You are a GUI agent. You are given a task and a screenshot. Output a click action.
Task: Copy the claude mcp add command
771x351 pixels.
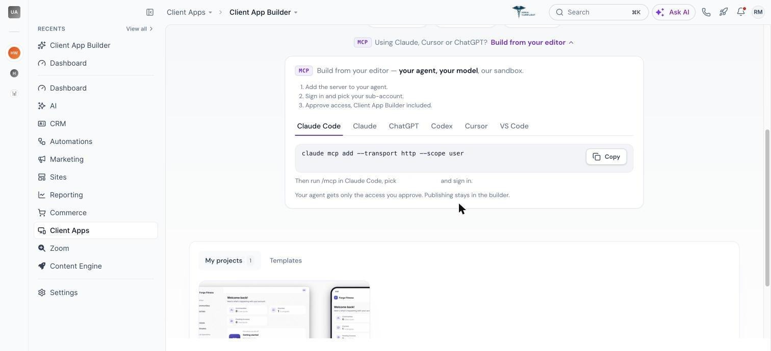pos(606,157)
